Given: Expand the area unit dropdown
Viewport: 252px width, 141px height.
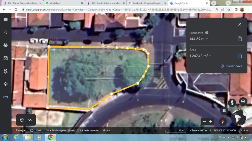Looking at the screenshot, I should coord(210,56).
